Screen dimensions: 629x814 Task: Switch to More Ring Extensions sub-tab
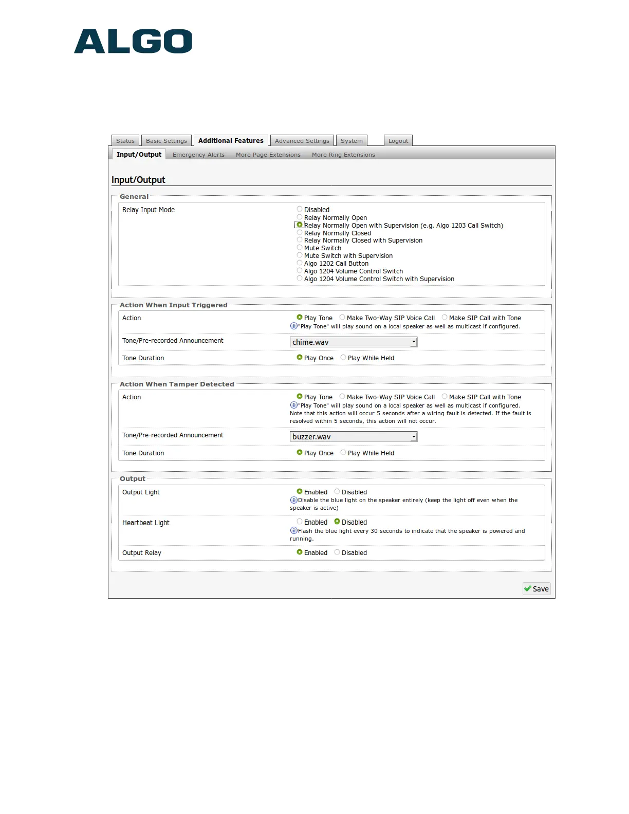[343, 155]
